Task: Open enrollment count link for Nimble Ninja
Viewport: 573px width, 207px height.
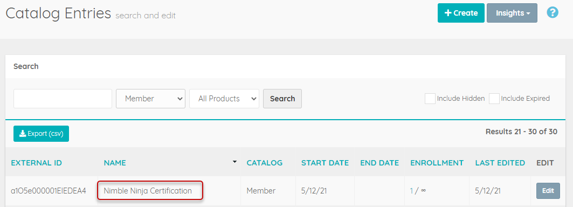Action: click(x=411, y=191)
